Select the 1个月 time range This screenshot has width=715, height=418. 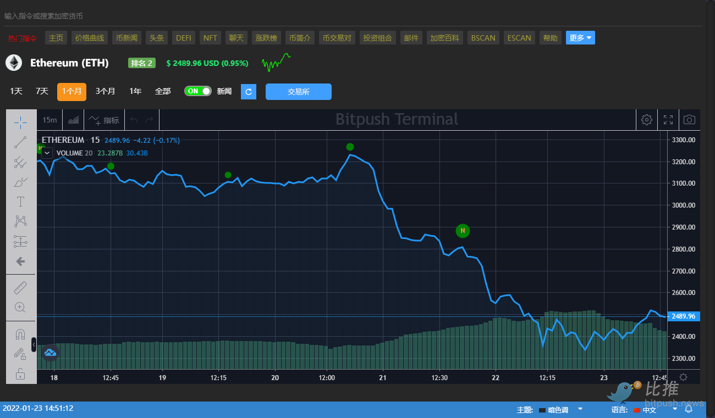(x=71, y=92)
